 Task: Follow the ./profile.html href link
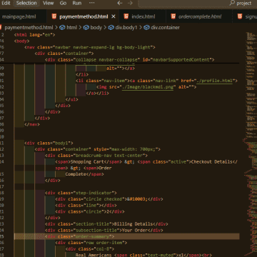pos(214,81)
